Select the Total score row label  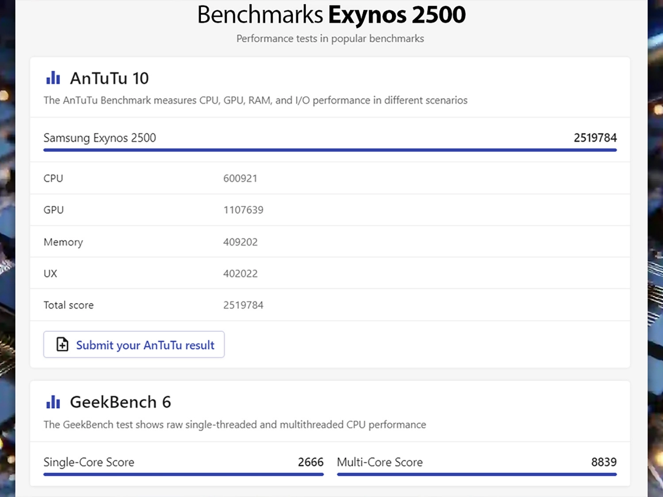69,305
